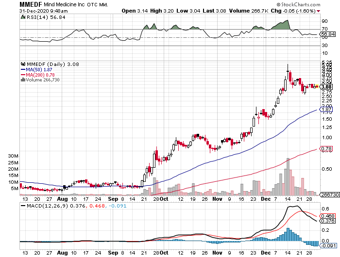Click the Oct label on the price panel date axis
Screen dimensions: 340x257
(x=164, y=199)
